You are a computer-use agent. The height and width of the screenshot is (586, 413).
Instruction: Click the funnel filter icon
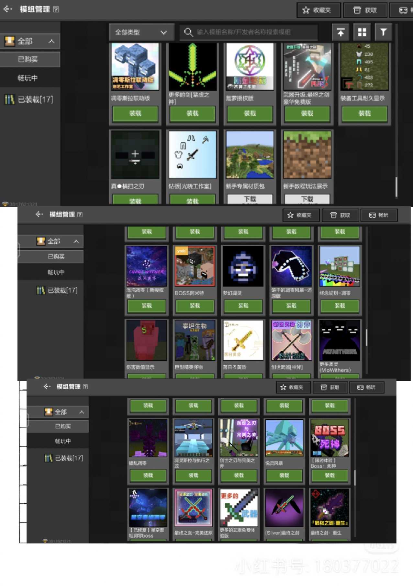(x=383, y=32)
